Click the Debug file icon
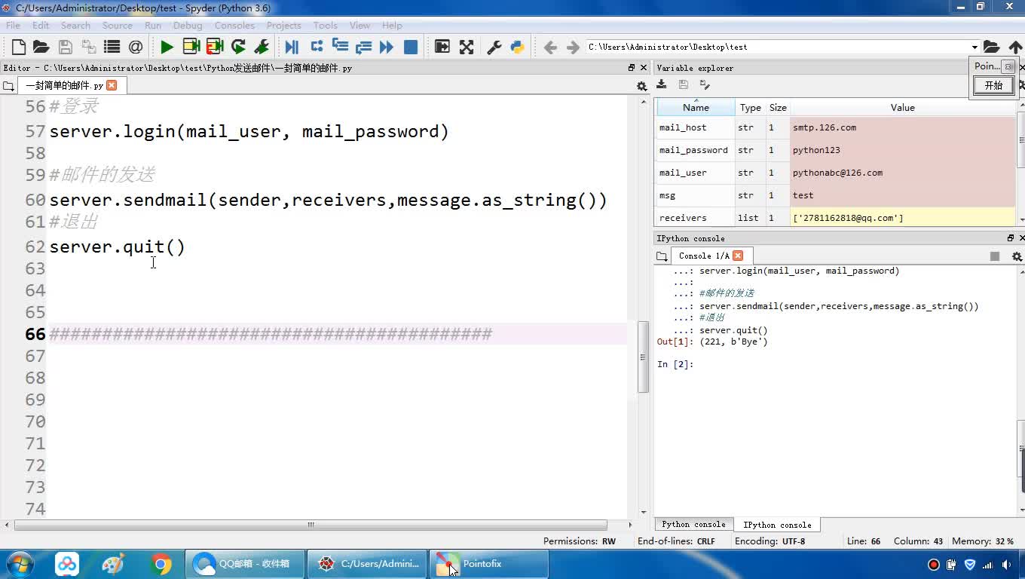 pyautogui.click(x=292, y=47)
